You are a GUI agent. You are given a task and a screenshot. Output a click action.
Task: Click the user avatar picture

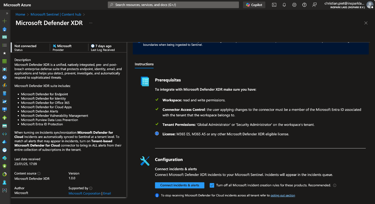pyautogui.click(x=370, y=5)
